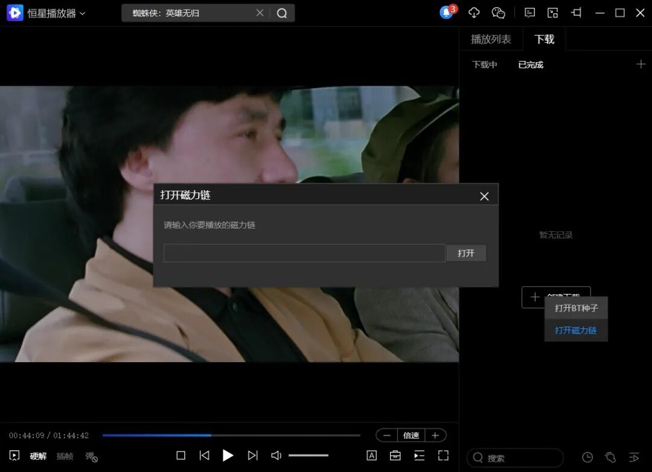The height and width of the screenshot is (472, 652).
Task: Choose 打开BT种子 from the menu
Action: (576, 308)
